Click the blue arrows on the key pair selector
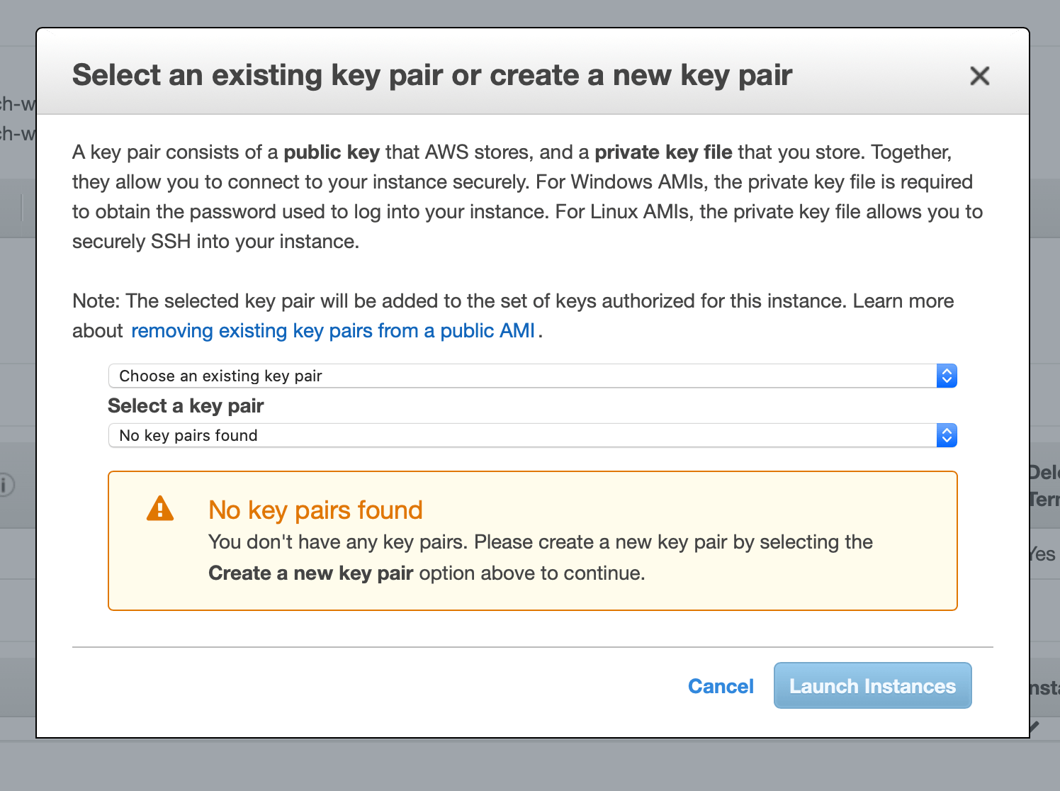 (x=946, y=435)
